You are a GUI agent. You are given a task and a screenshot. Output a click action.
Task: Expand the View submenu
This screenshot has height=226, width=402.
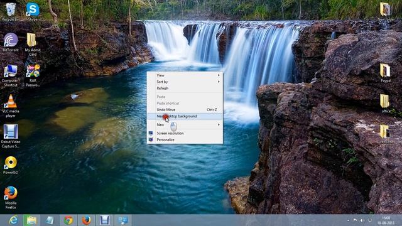[185, 75]
